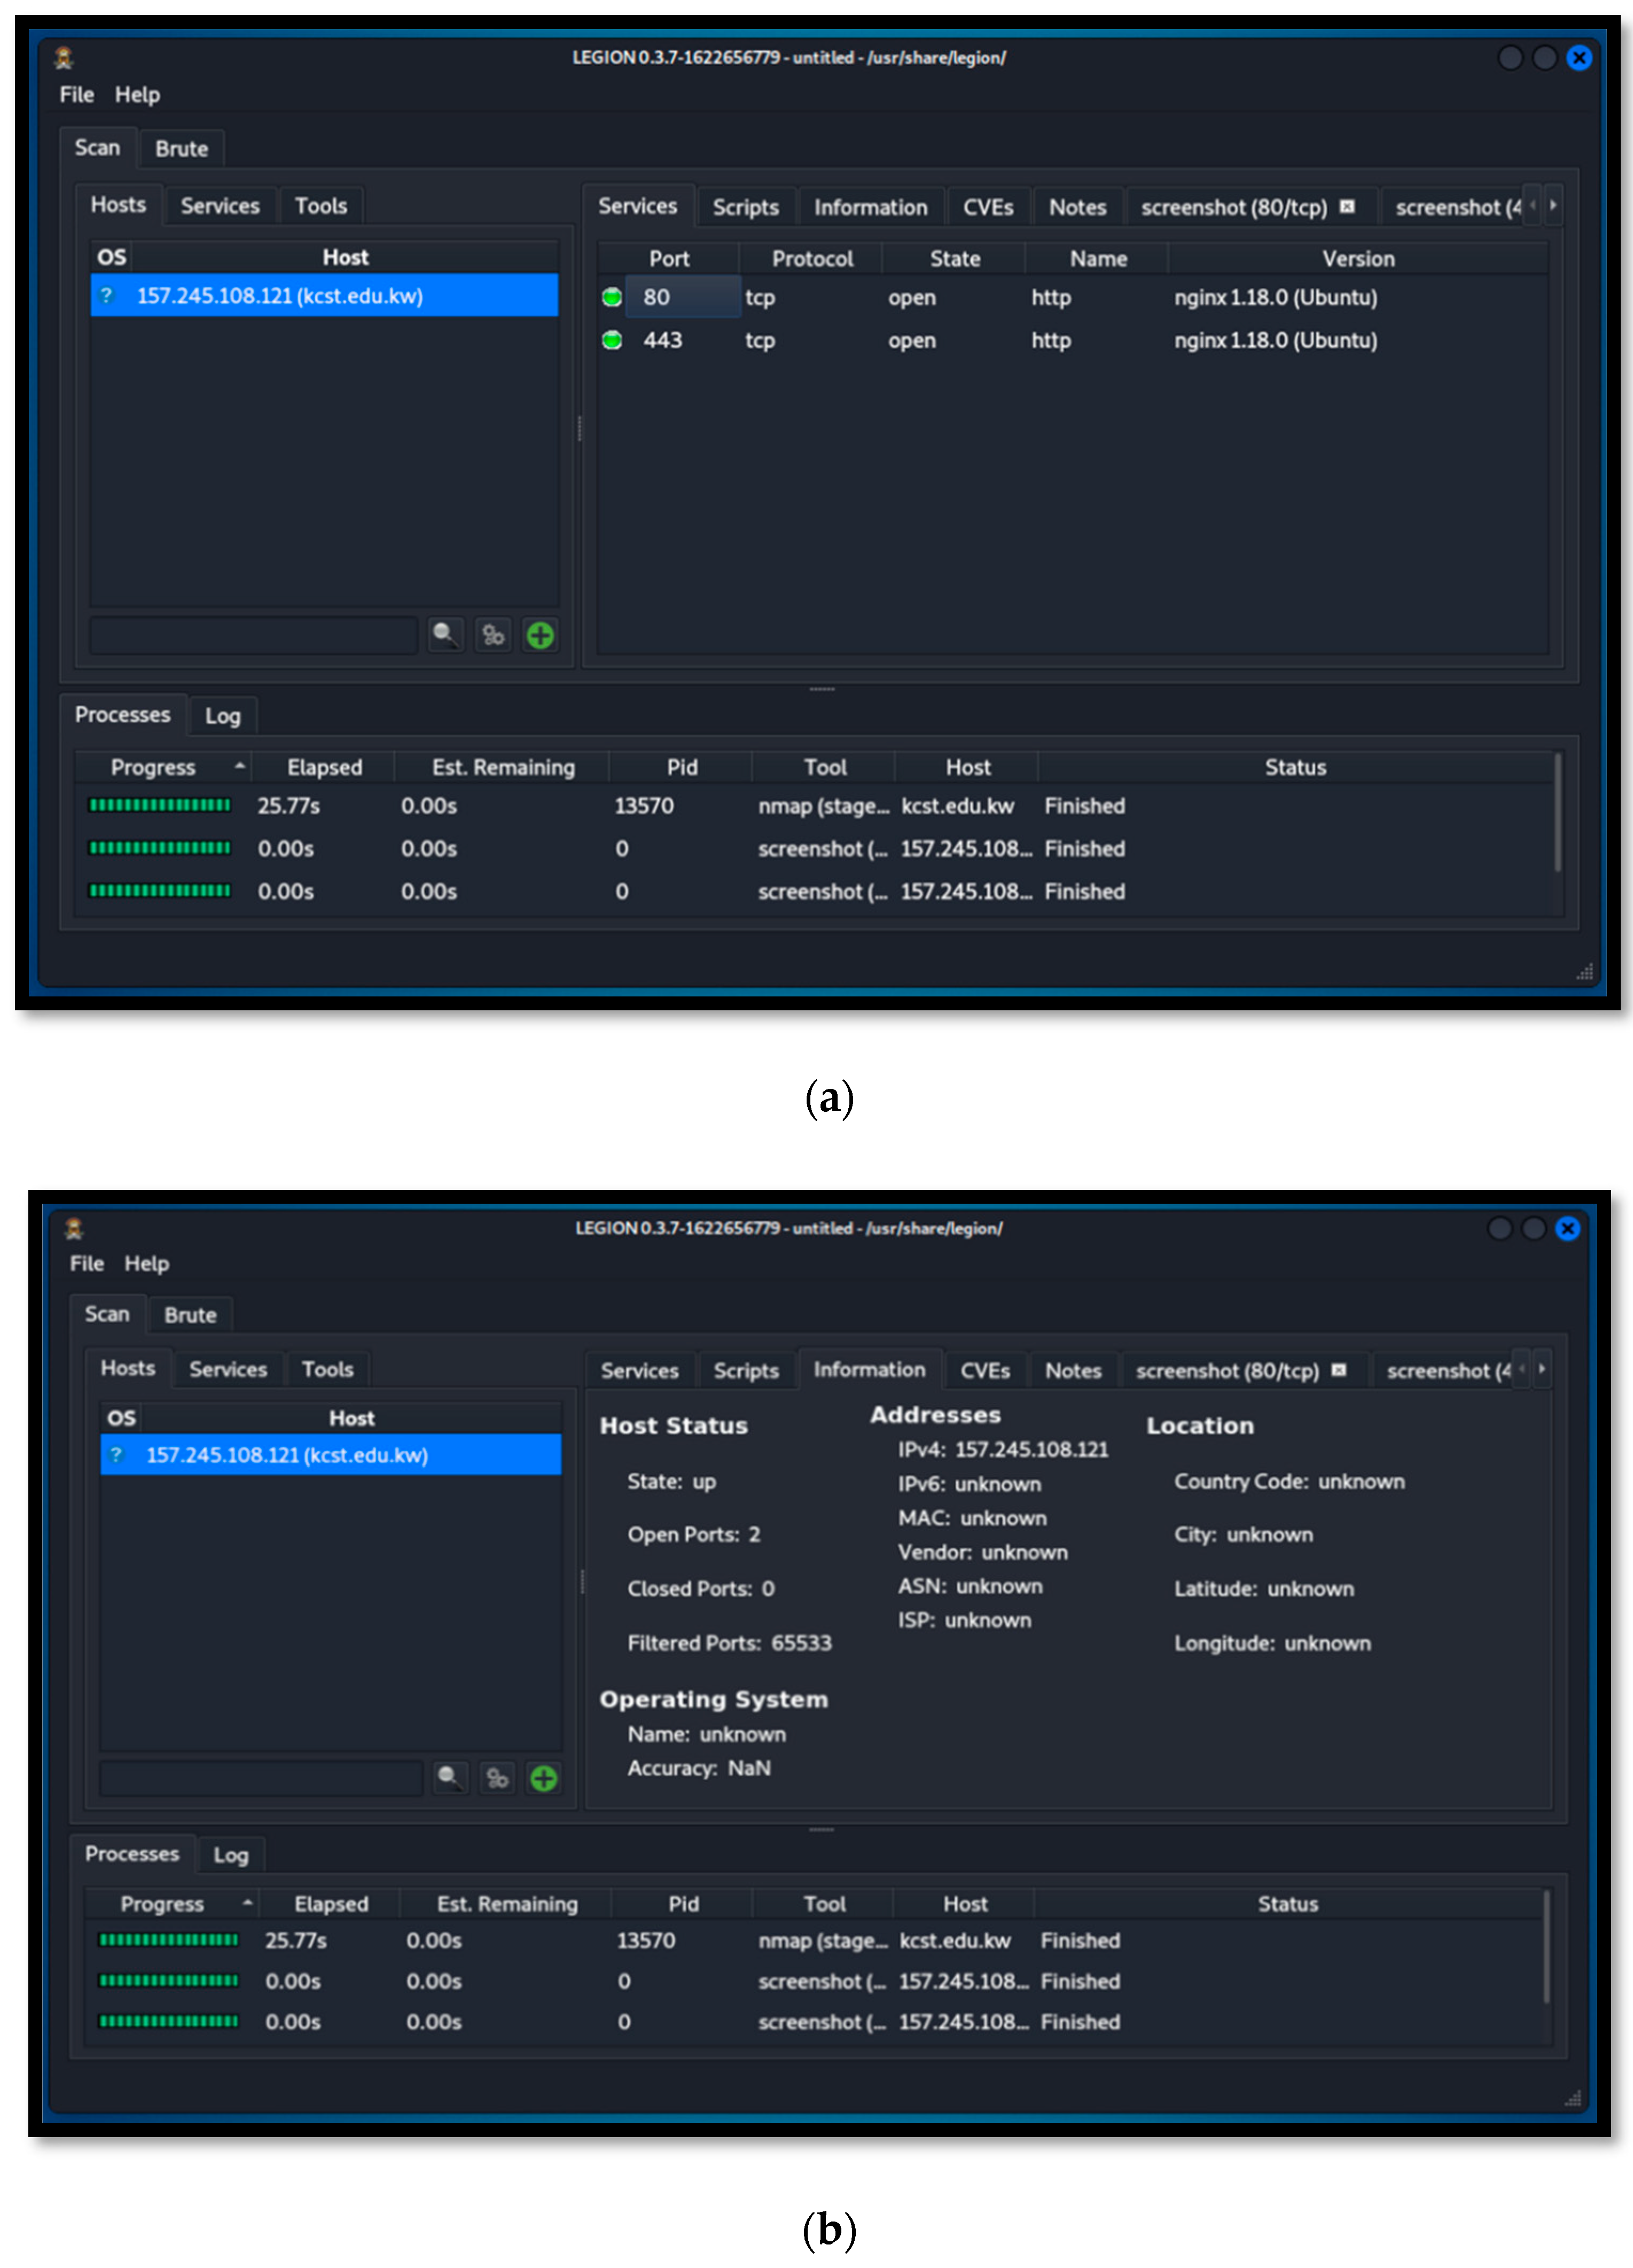Click the green status dot of port 80
The image size is (1633, 2268).
tap(612, 297)
